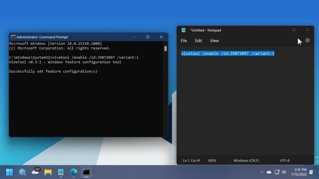Click the Microsoft Corporation copyright line
The height and width of the screenshot is (179, 319).
pos(60,48)
